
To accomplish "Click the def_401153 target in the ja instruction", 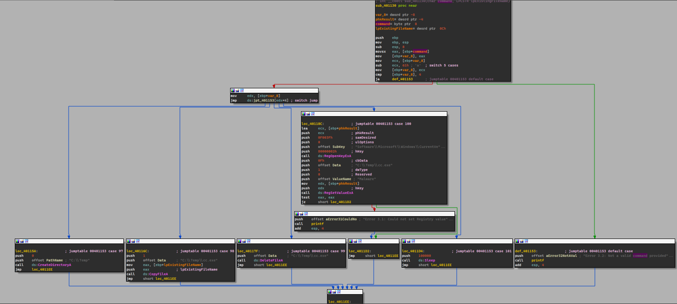I will [x=402, y=79].
